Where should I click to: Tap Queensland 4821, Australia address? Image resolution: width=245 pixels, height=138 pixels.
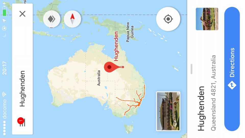(213, 93)
